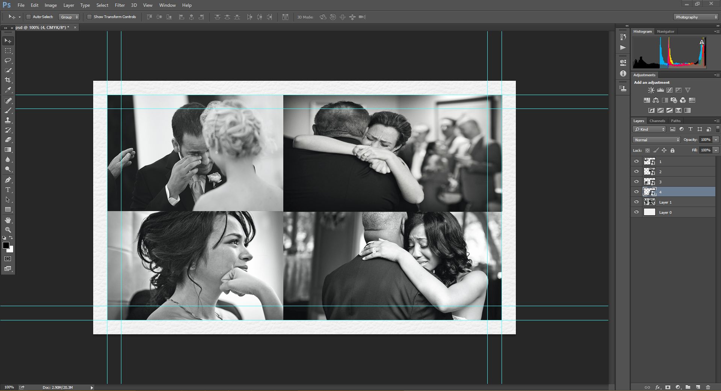The height and width of the screenshot is (391, 721).
Task: Open the Filter menu
Action: coord(120,5)
